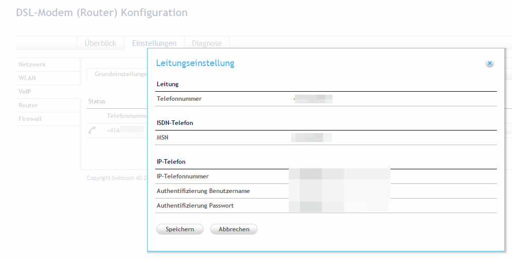Select Netzwerk in the sidebar

32,64
